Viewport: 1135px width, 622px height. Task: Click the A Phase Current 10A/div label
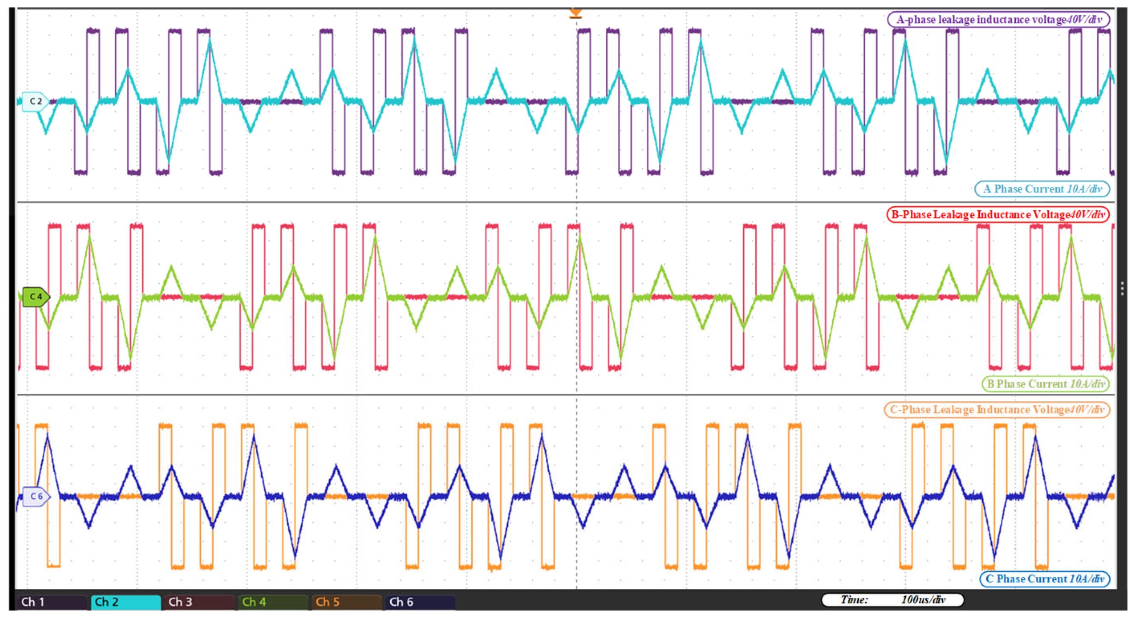[x=1042, y=189]
